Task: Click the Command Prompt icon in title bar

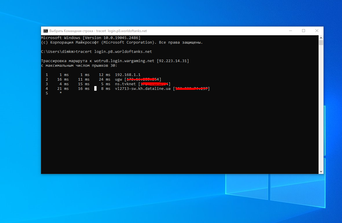Action: pyautogui.click(x=46, y=31)
